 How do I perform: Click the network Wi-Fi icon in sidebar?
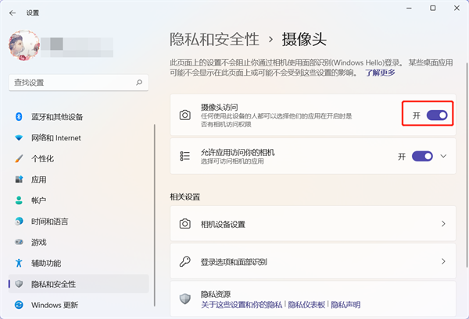pos(19,138)
